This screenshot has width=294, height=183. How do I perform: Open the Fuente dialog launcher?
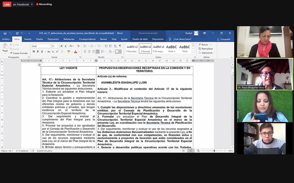(80, 57)
